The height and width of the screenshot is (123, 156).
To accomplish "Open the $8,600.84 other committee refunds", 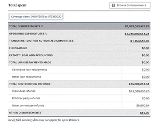I will (x=143, y=105).
